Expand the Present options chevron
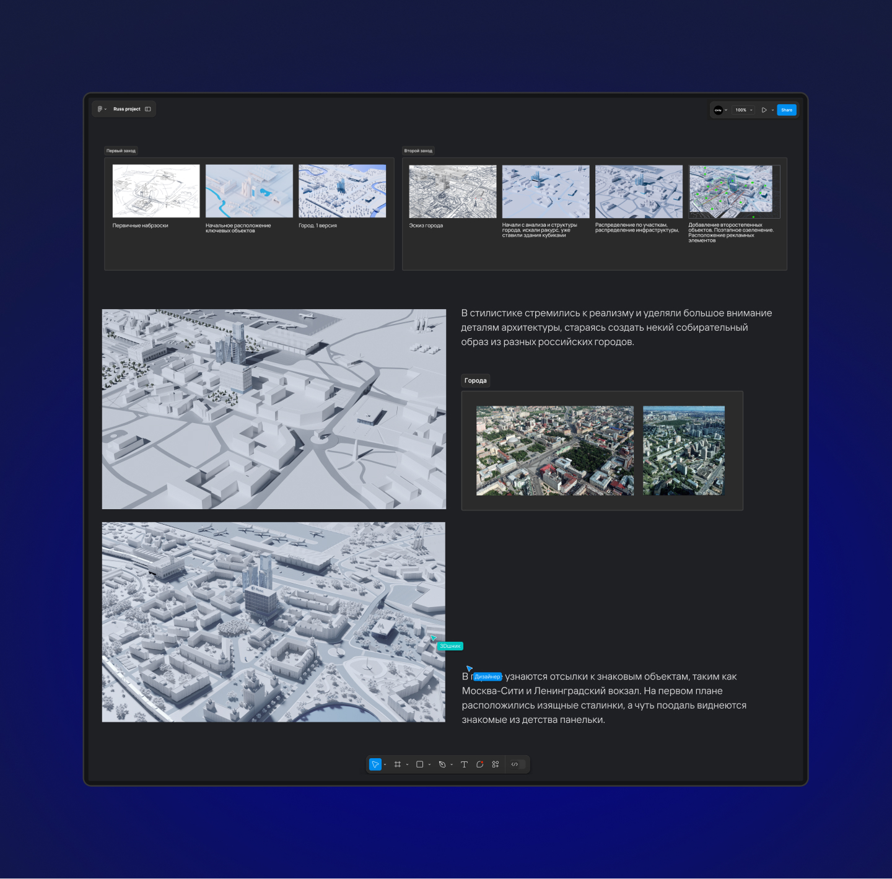 click(772, 110)
